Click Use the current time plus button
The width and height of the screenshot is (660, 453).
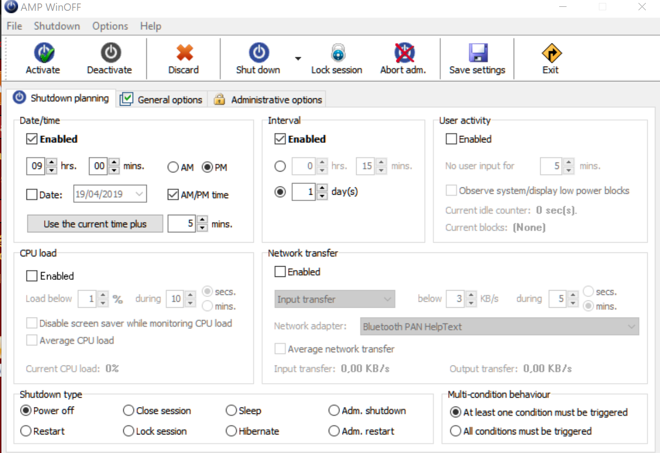point(95,224)
